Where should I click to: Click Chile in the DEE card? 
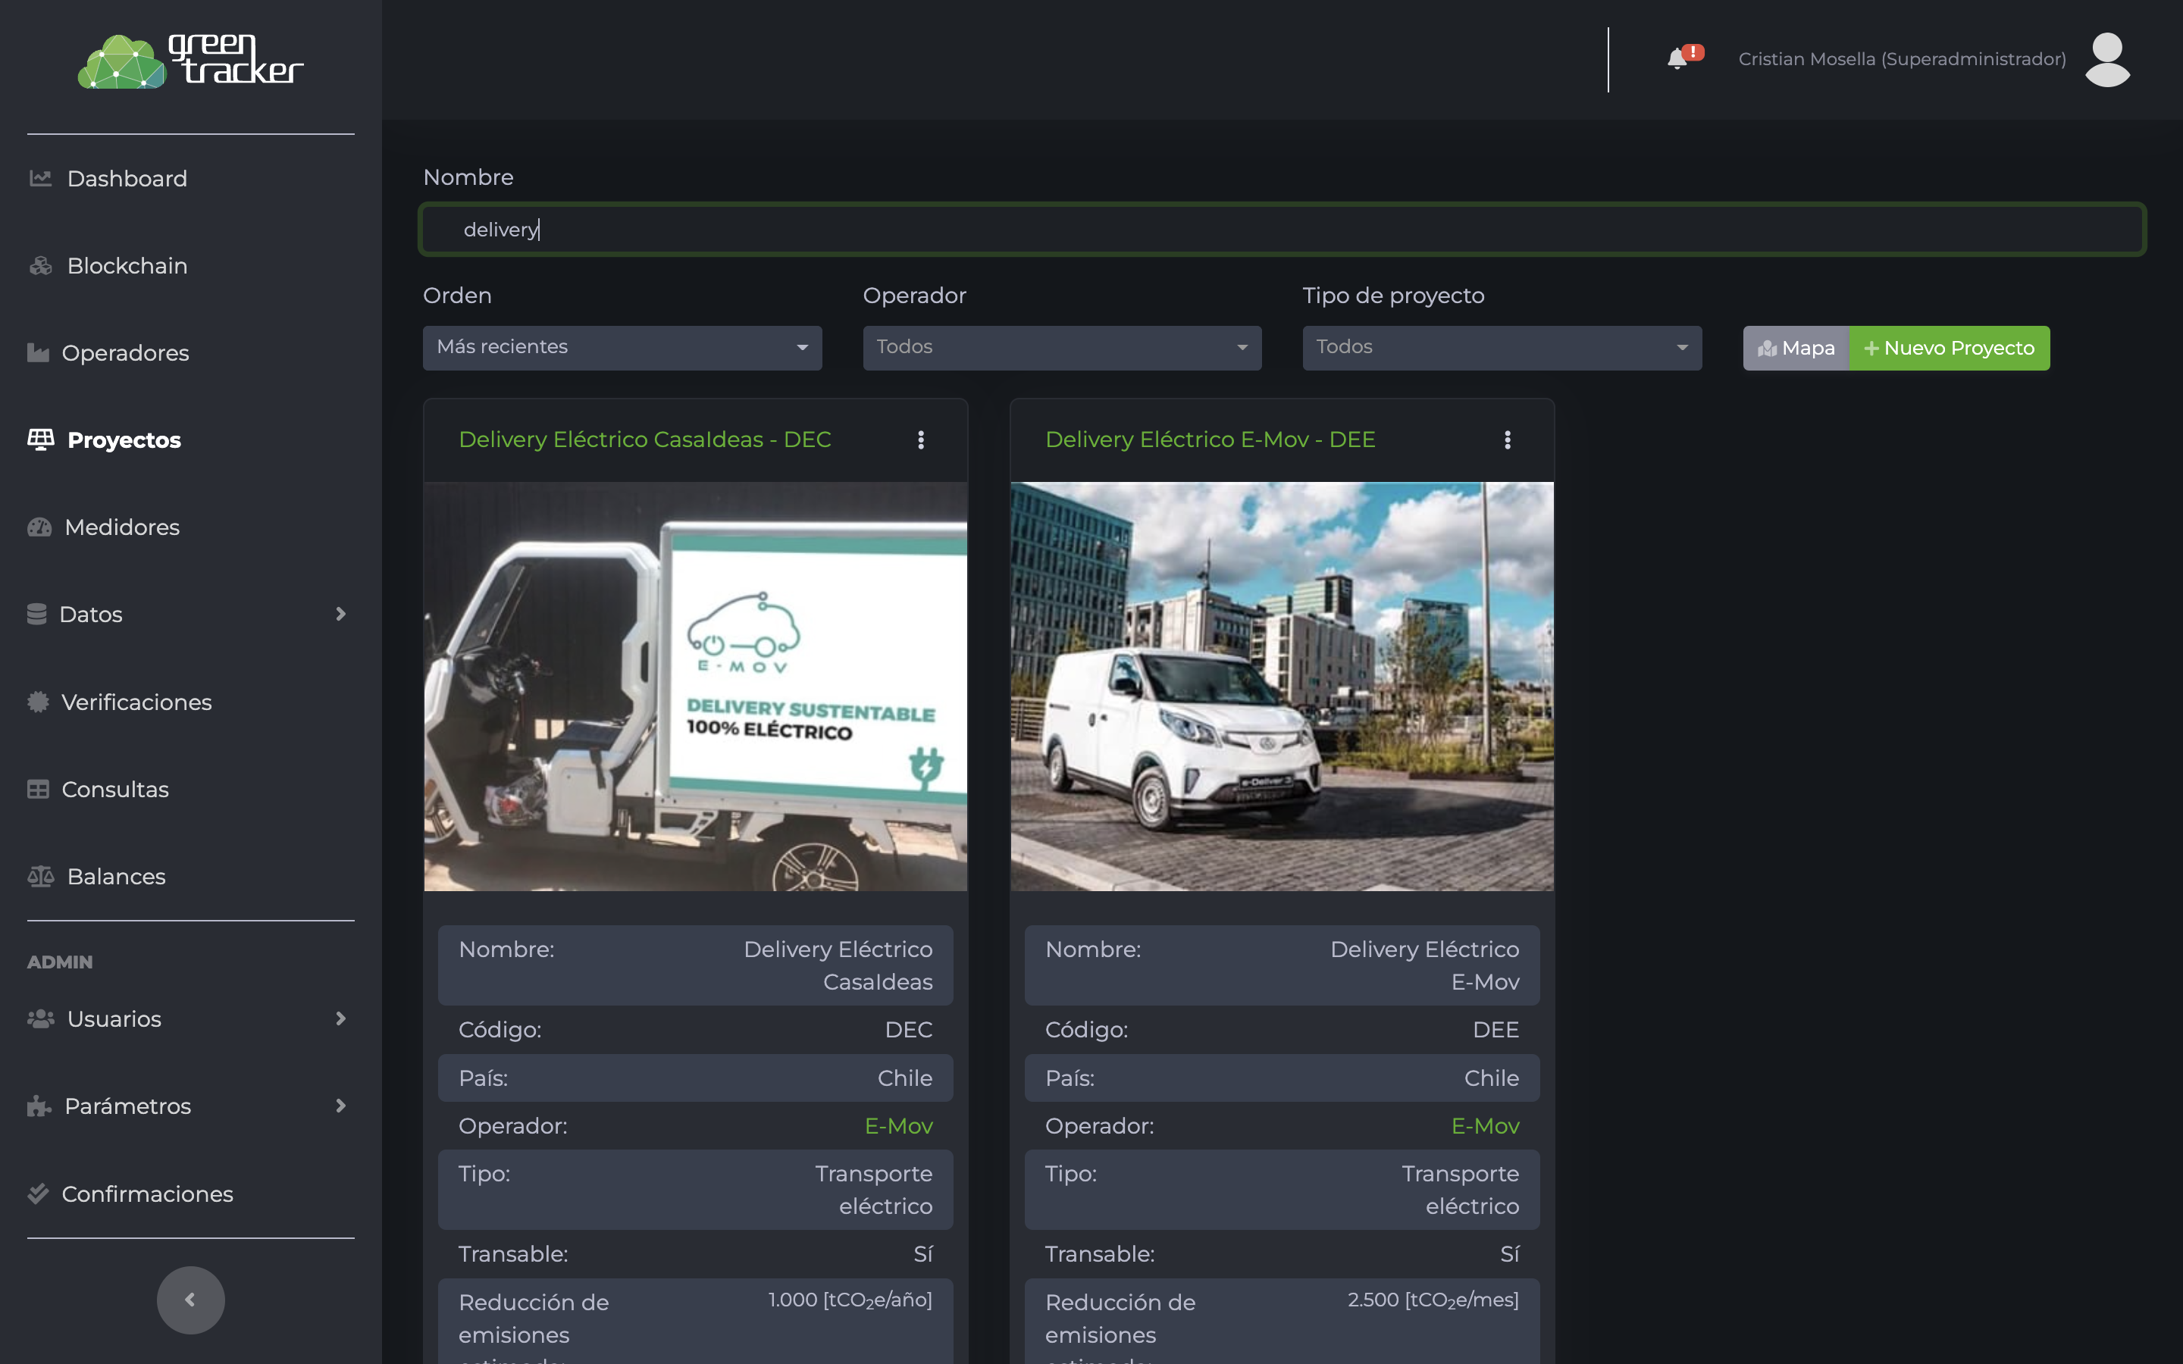[1491, 1078]
